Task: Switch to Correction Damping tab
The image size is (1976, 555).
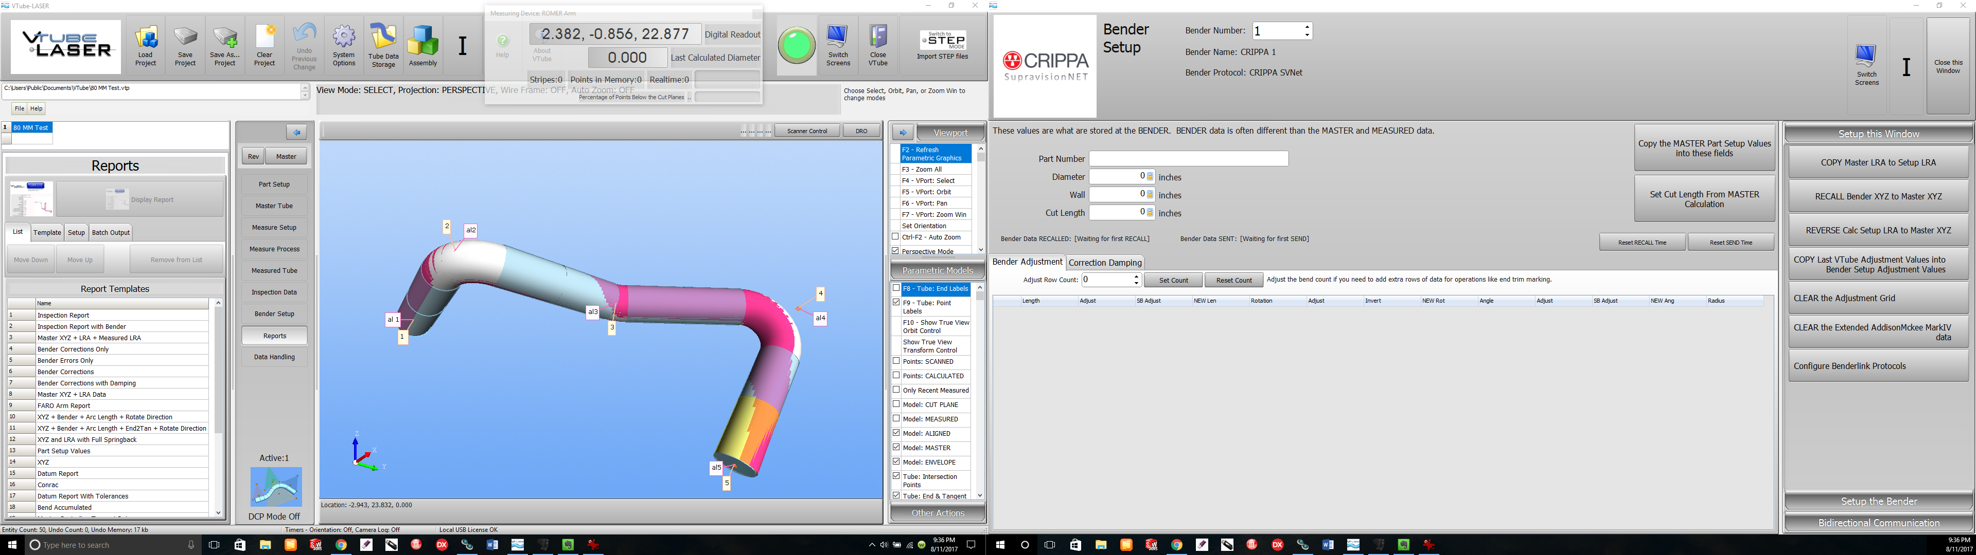Action: 1105,262
